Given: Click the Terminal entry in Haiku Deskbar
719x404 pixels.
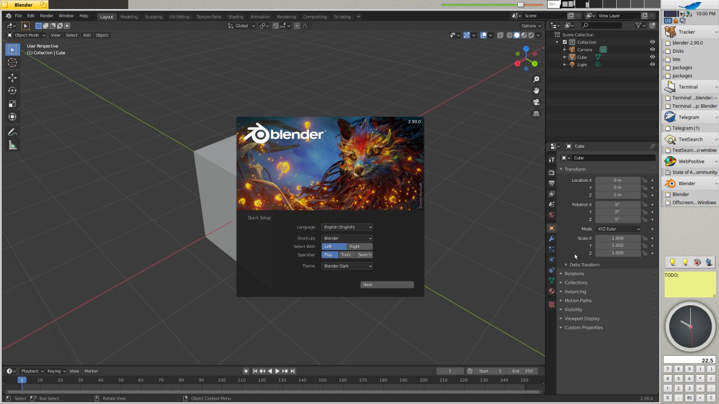Looking at the screenshot, I should (690, 87).
